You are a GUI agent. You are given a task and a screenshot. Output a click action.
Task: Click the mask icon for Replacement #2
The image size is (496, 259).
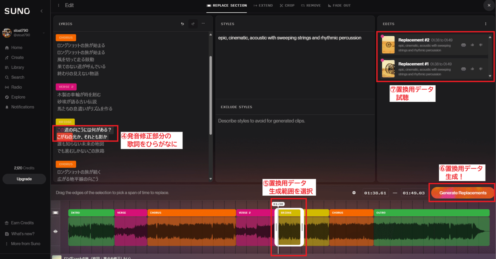(x=463, y=45)
